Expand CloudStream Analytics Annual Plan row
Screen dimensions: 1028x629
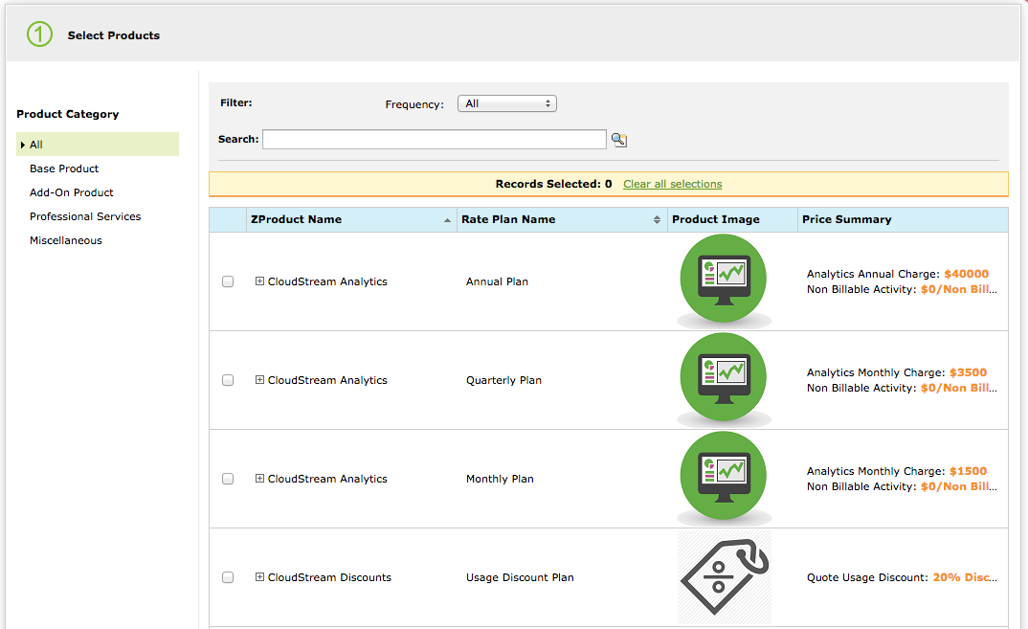pyautogui.click(x=259, y=281)
